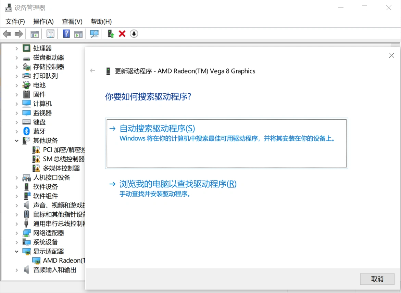Open the Properties toolbar icon
This screenshot has height=293, width=401.
pos(50,34)
